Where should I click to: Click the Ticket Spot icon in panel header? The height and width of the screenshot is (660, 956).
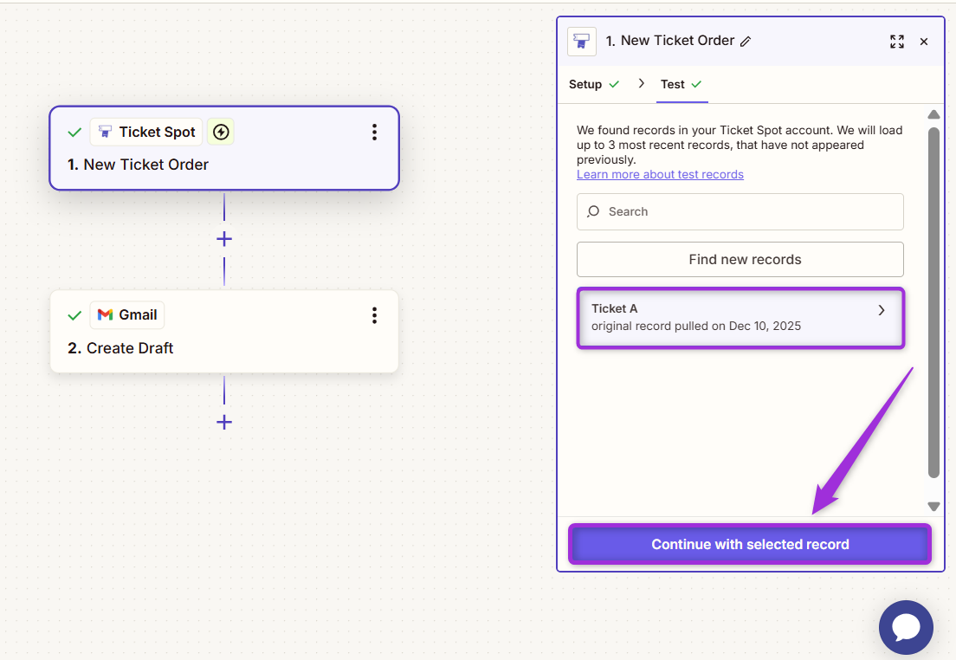pyautogui.click(x=582, y=42)
